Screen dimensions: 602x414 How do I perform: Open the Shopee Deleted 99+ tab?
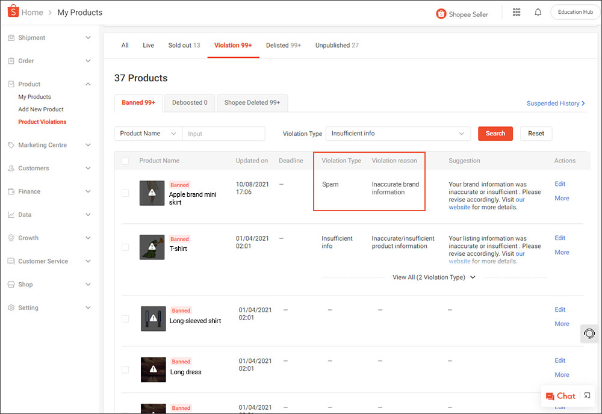(x=252, y=103)
